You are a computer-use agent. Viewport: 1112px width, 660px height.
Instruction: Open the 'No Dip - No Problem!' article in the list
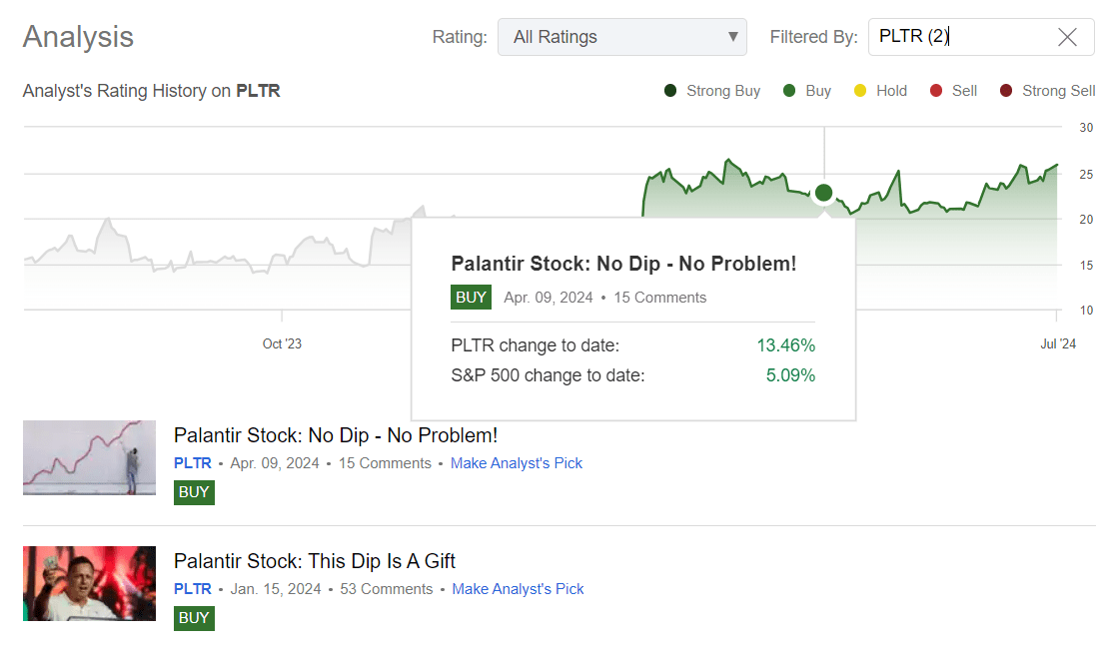point(336,435)
